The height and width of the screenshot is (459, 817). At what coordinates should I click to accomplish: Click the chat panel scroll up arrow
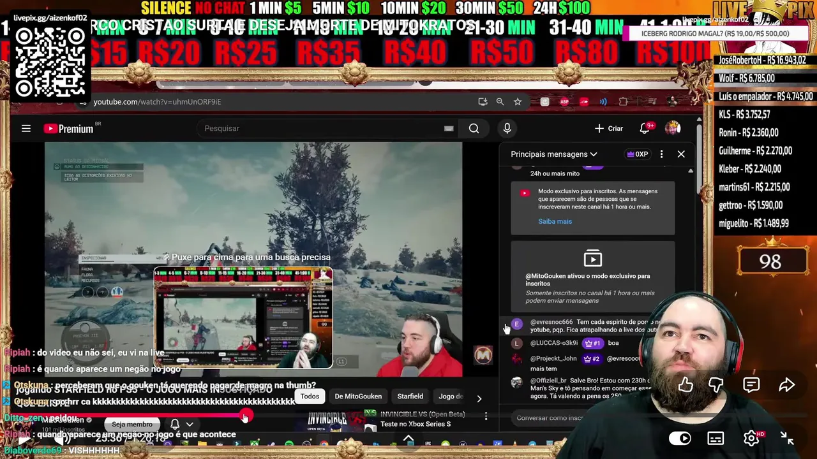pyautogui.click(x=690, y=171)
